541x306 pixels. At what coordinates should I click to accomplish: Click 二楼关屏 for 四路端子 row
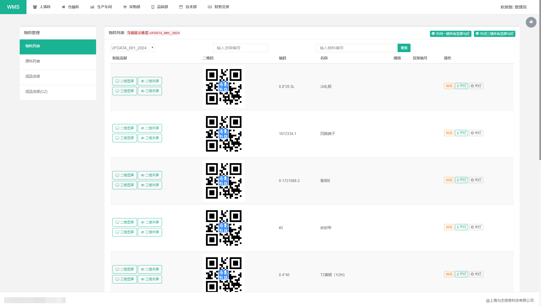150,128
